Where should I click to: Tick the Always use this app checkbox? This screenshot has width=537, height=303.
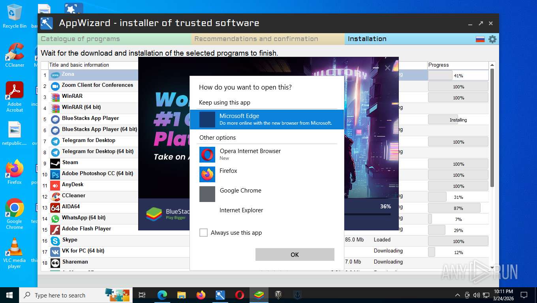click(x=203, y=233)
